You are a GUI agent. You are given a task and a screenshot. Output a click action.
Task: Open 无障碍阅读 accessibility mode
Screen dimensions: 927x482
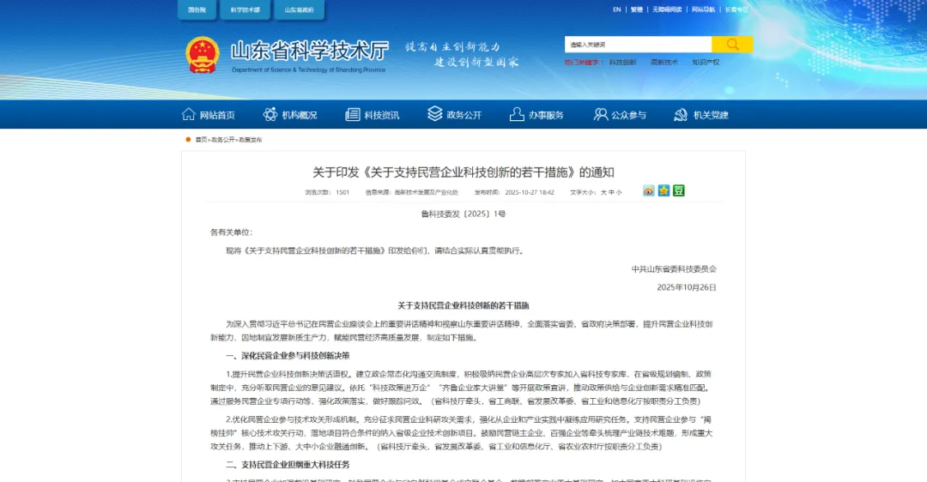tap(667, 9)
